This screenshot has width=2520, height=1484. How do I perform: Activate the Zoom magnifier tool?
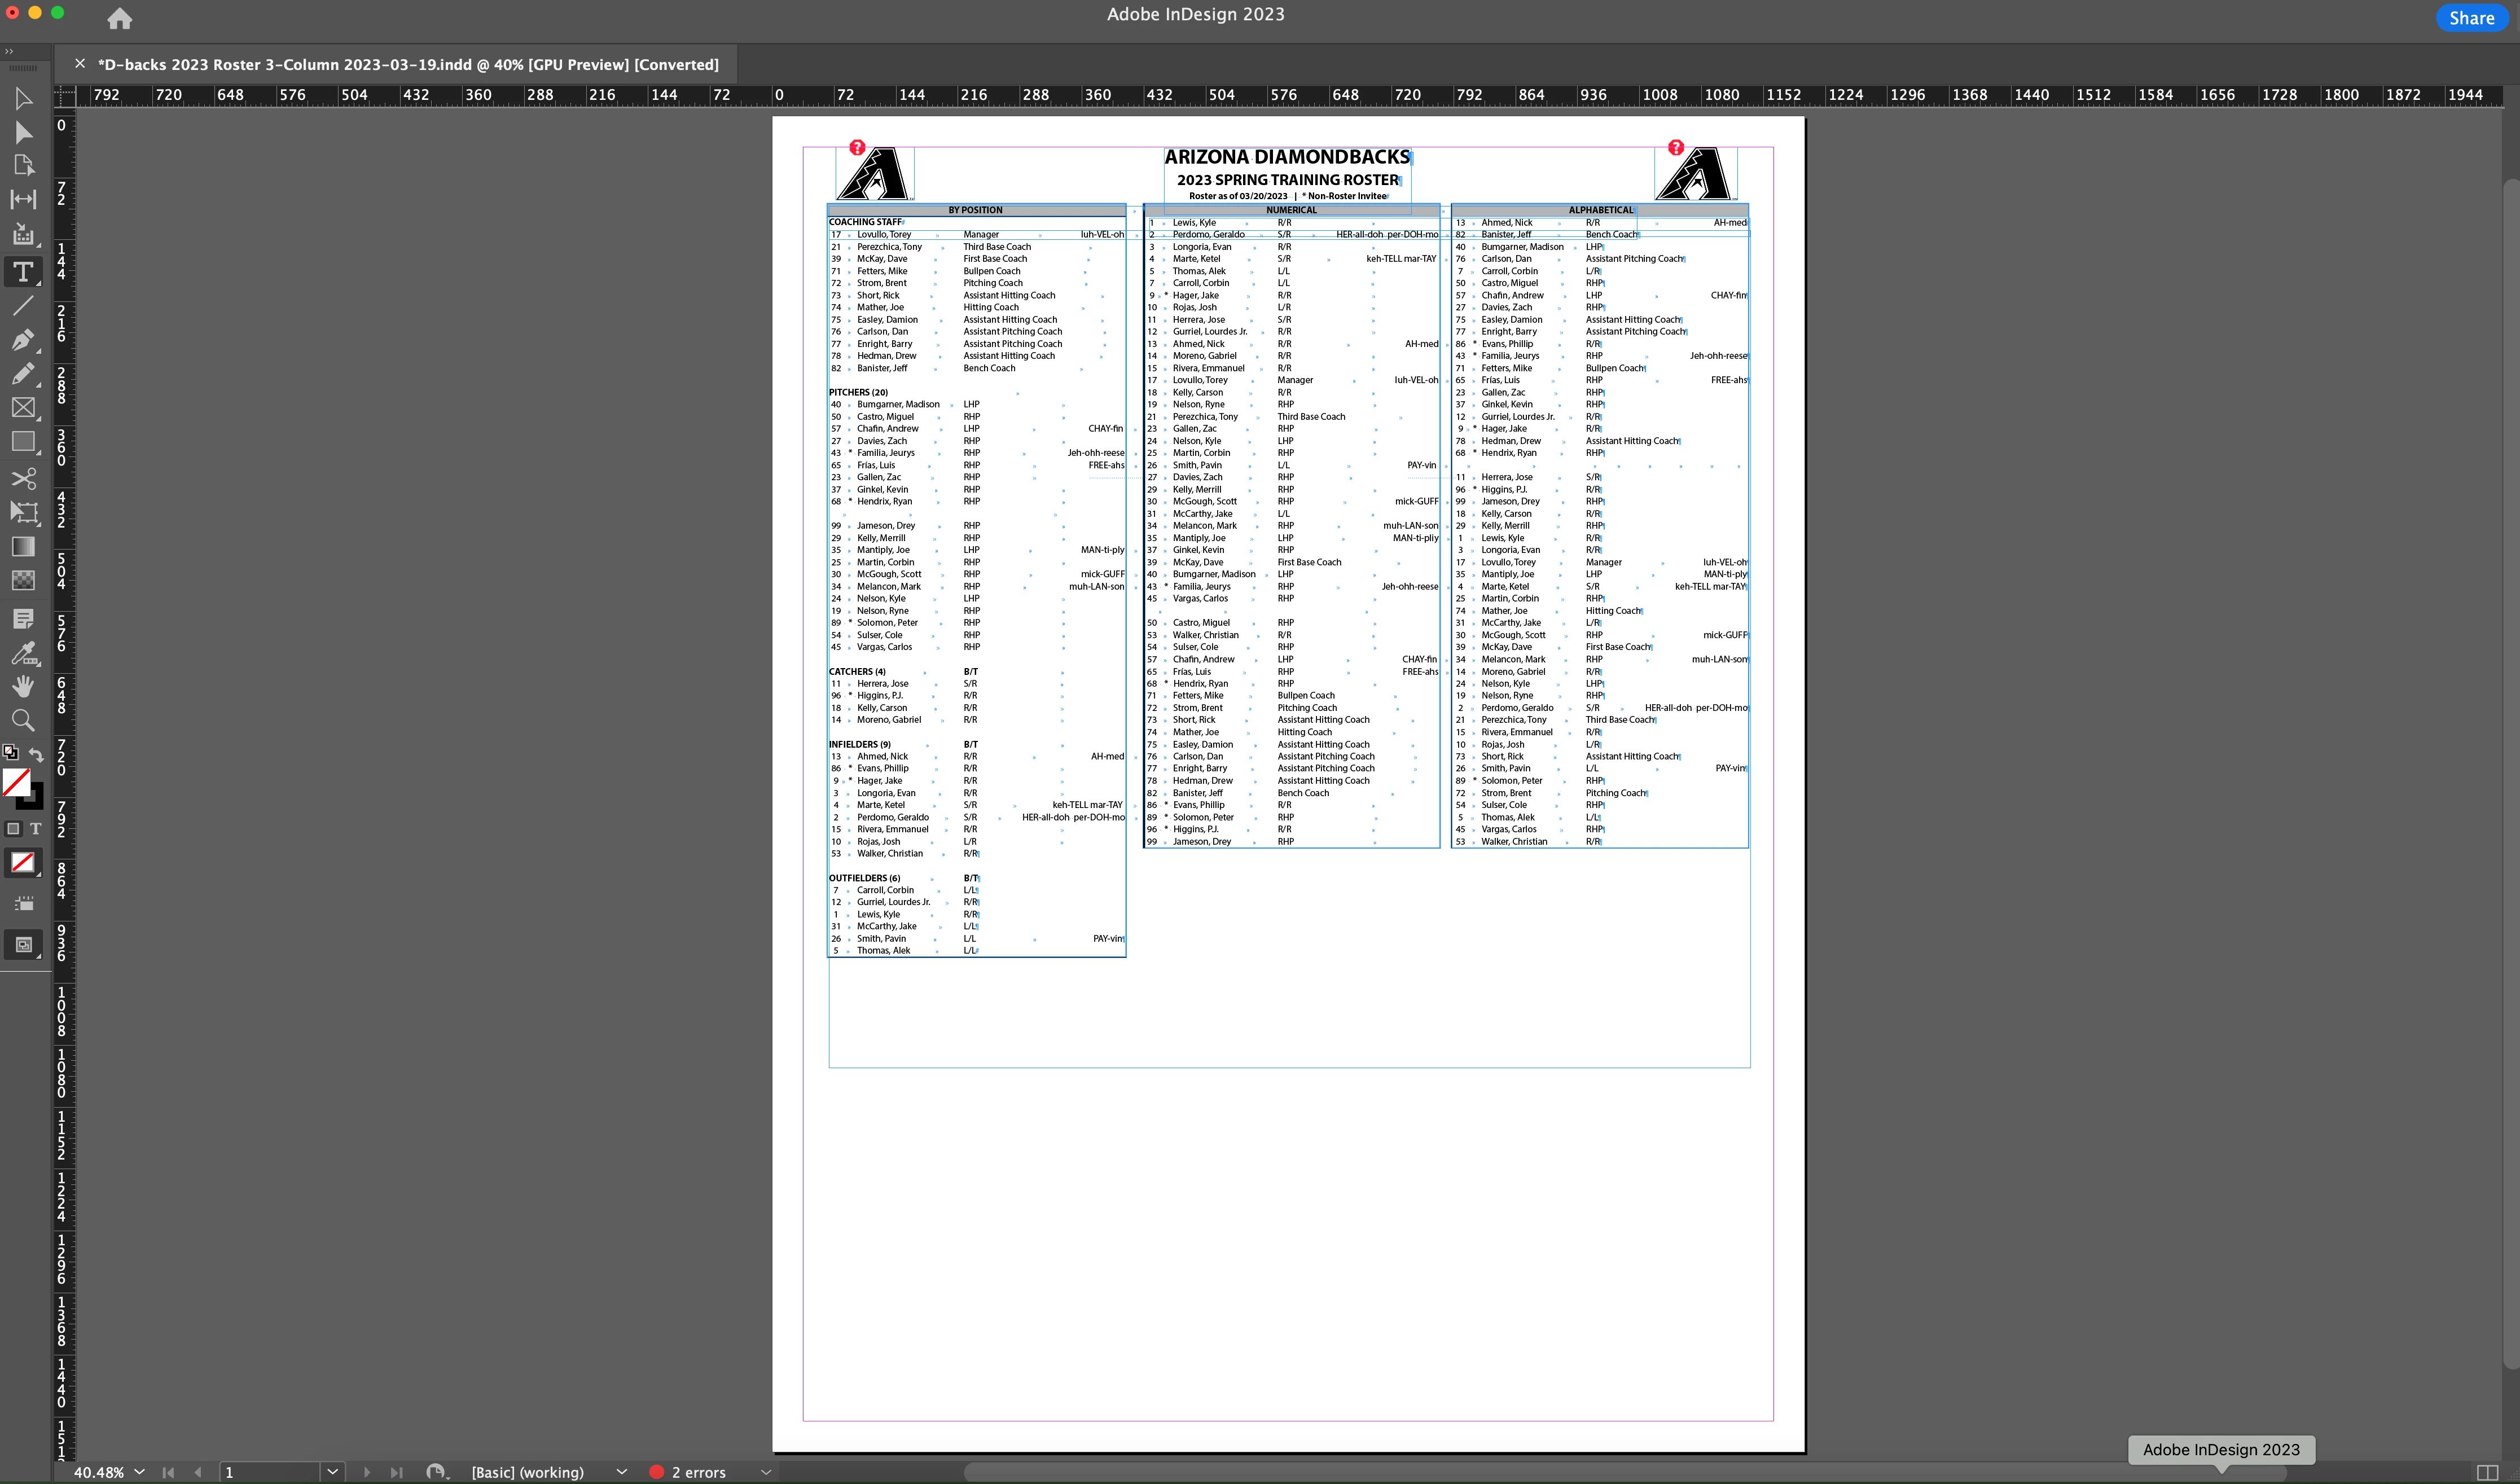click(23, 720)
